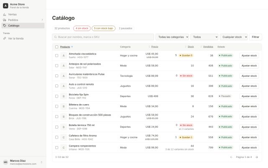
Task: Sort by the Producto column header
Action: pos(65,47)
